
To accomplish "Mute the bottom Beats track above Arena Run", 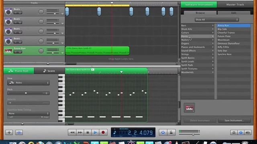I will click(16, 42).
